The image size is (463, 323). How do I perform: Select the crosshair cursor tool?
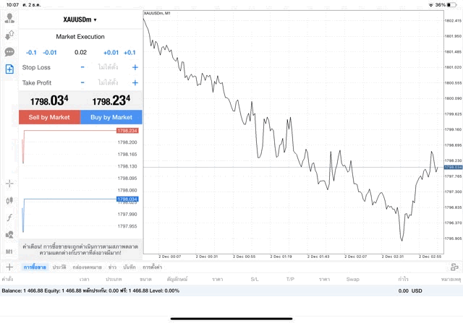coord(9,184)
